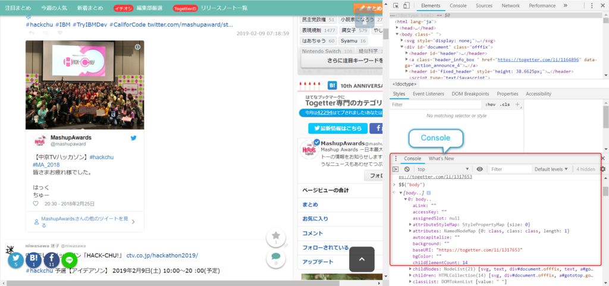
Task: Expand the attributeStyleMap property
Action: tap(410, 225)
